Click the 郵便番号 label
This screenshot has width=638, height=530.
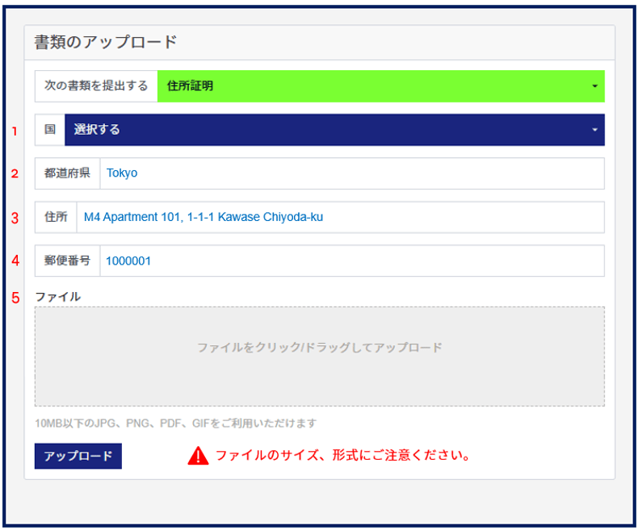click(68, 261)
